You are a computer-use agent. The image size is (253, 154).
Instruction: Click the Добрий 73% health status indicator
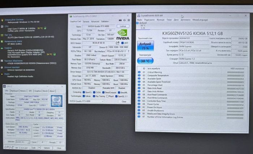tap(145, 46)
